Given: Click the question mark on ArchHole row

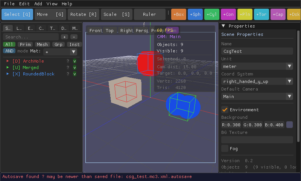Looking at the screenshot, I should [68, 61].
